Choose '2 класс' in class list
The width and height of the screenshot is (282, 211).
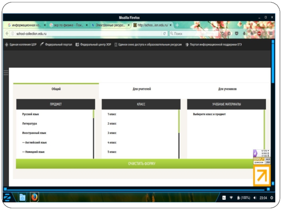tap(112, 124)
